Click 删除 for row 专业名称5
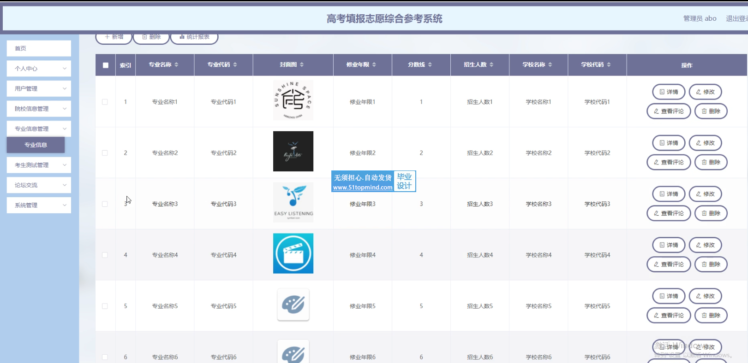 click(711, 316)
